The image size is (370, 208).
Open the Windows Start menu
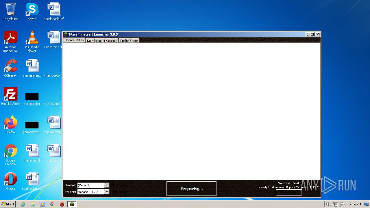(8, 204)
